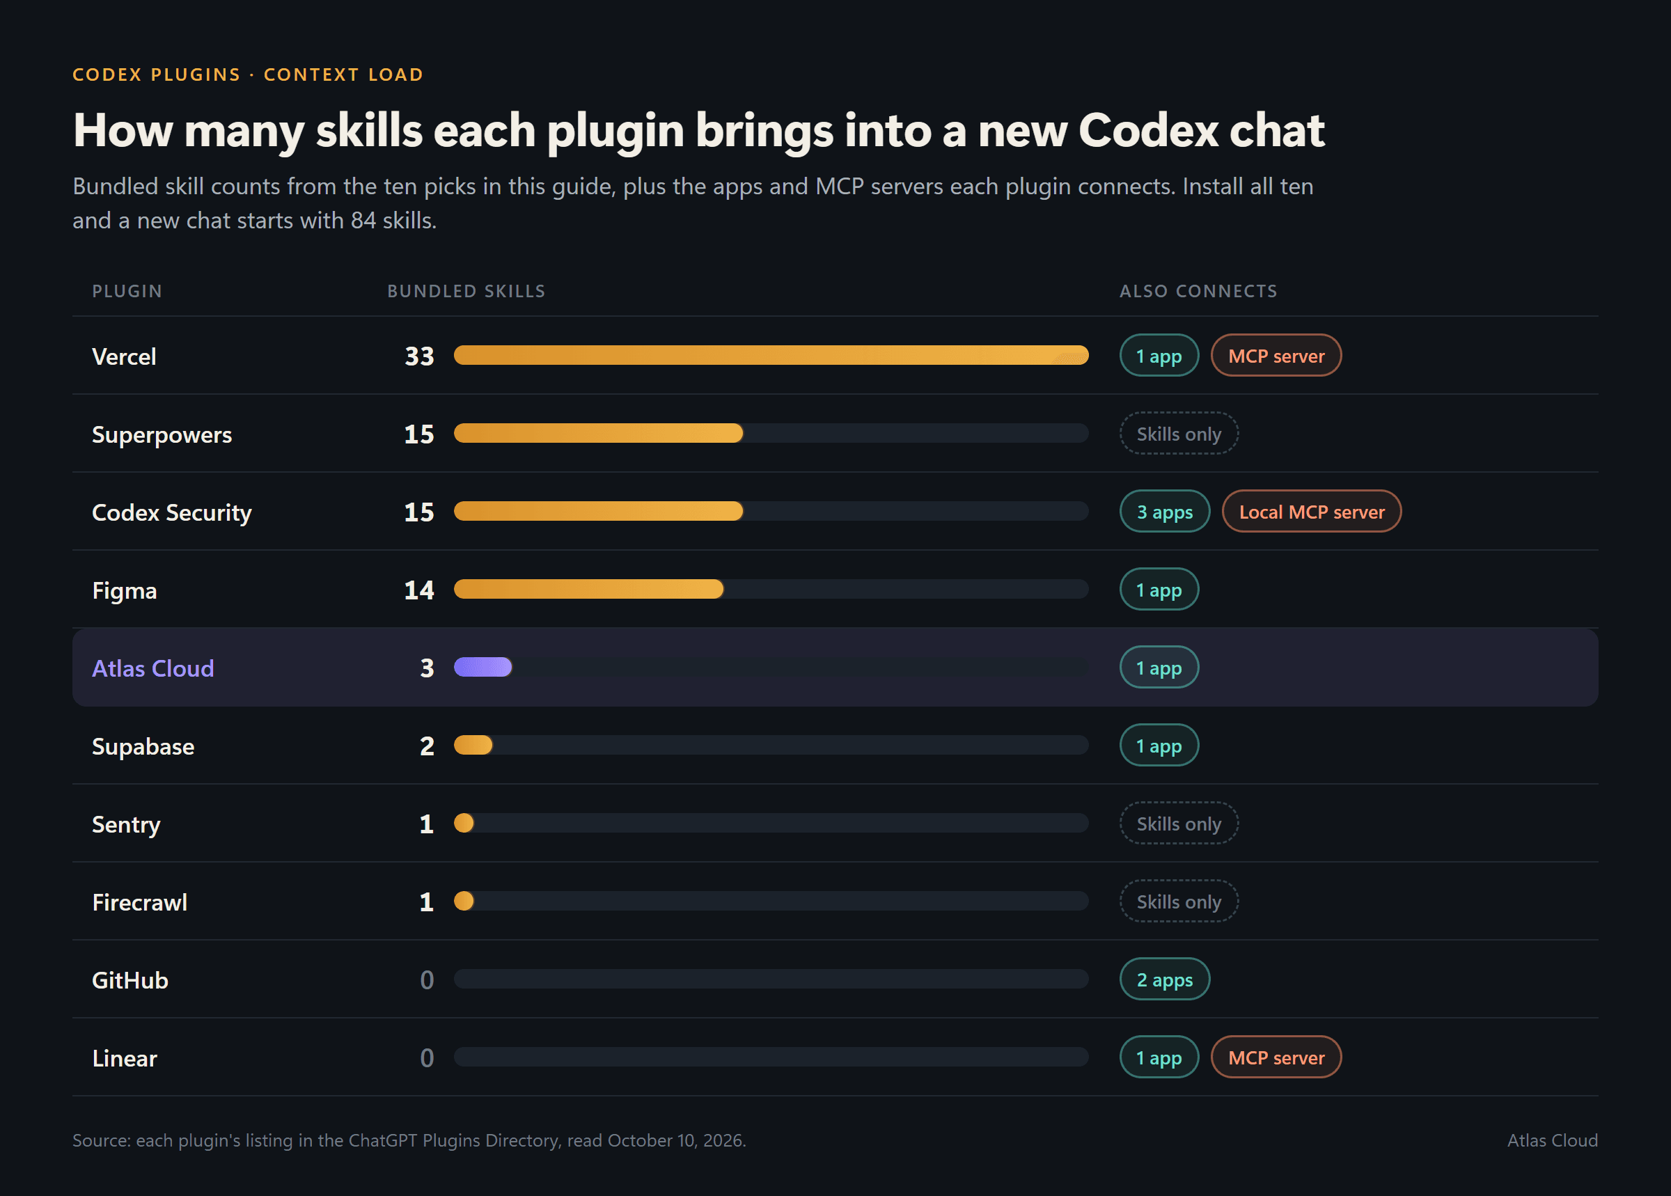Viewport: 1671px width, 1196px height.
Task: Click the Vercel plugin name
Action: [124, 356]
